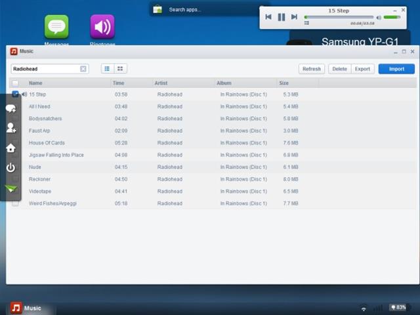The width and height of the screenshot is (420, 315).
Task: Switch to list view
Action: coord(108,69)
